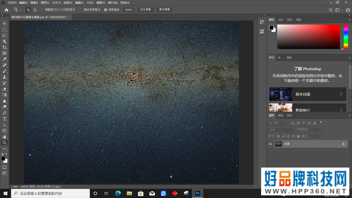Select the Clone Stamp tool
The height and width of the screenshot is (198, 352).
click(x=4, y=77)
